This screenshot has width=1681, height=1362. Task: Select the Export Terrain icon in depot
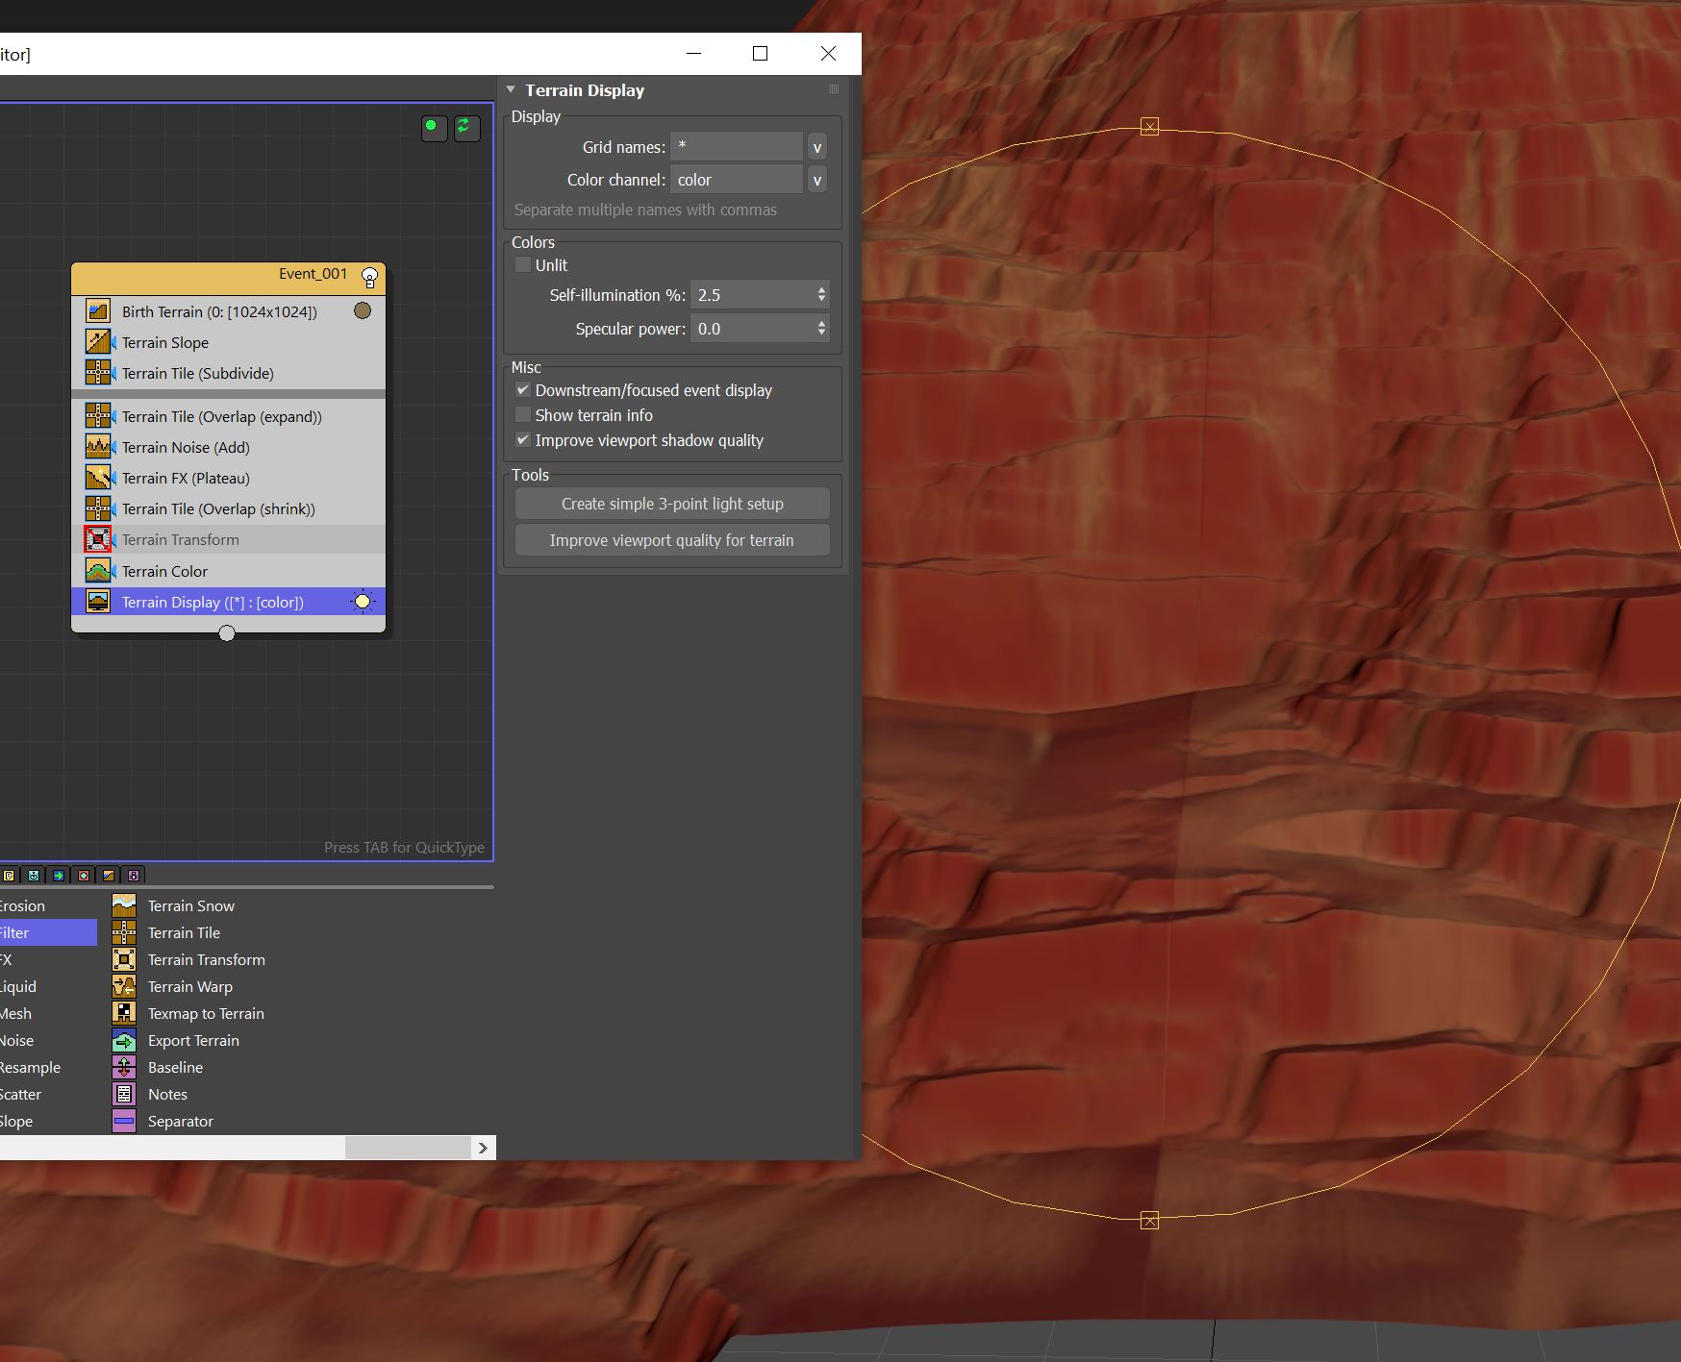point(124,1040)
